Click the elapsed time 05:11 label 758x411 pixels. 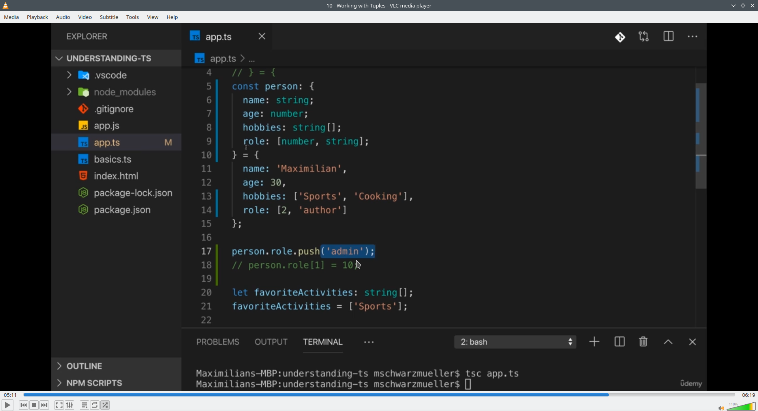[10, 395]
